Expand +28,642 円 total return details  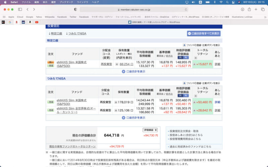[x=194, y=111]
